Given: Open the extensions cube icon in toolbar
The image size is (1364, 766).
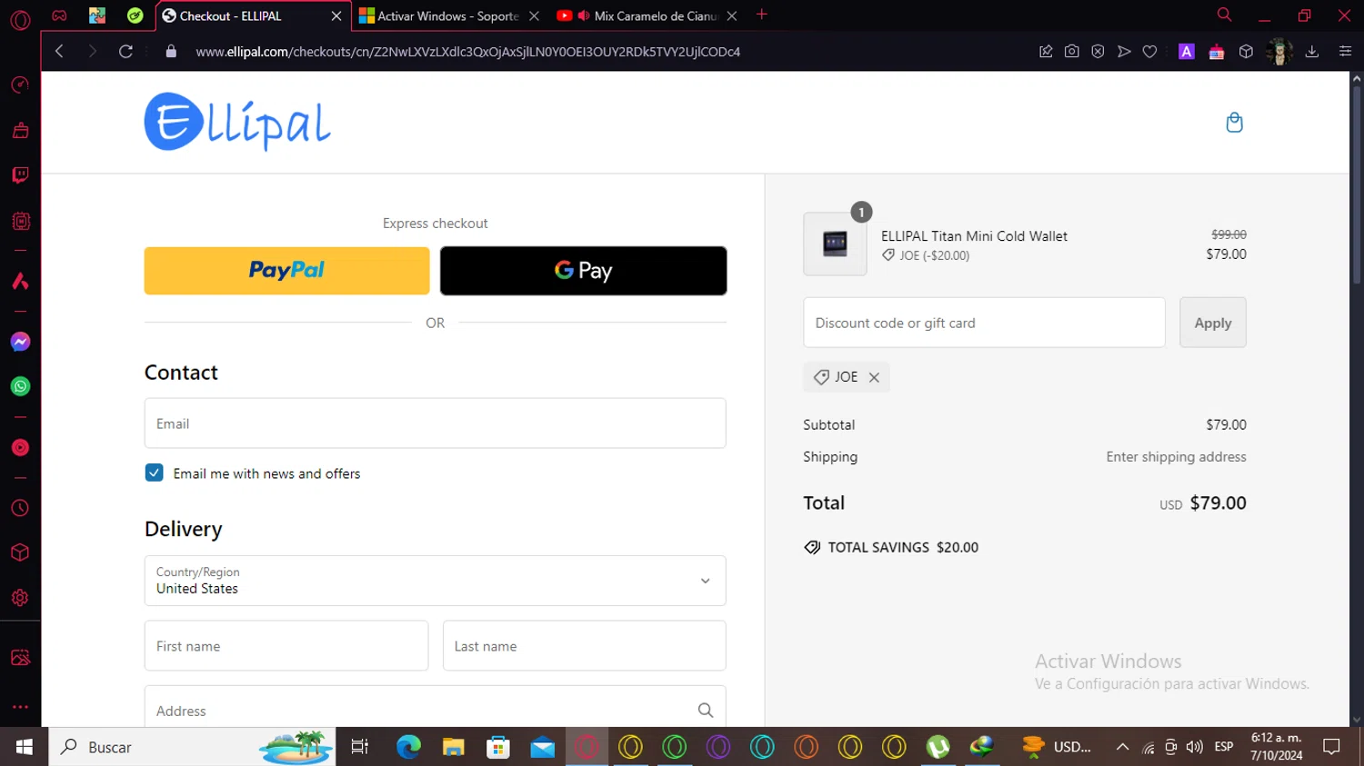Looking at the screenshot, I should (x=1246, y=52).
